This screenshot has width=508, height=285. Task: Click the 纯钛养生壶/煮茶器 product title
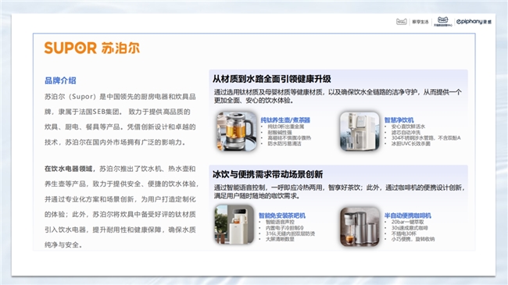click(285, 120)
